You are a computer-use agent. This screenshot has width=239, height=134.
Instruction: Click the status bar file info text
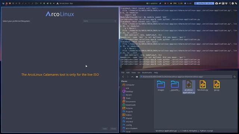pos(184,131)
